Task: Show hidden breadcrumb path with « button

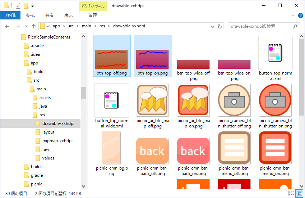Action: pyautogui.click(x=48, y=26)
